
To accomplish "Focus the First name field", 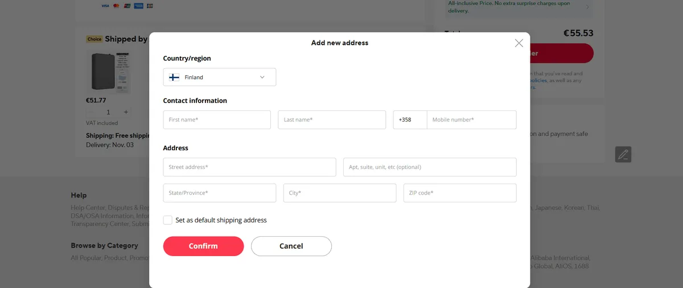I will [x=217, y=120].
